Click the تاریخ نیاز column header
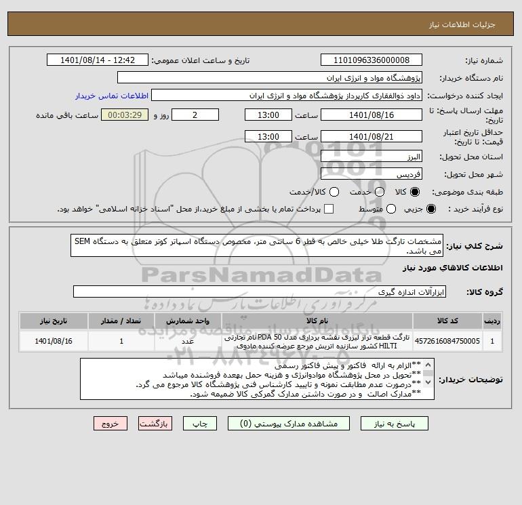 (x=54, y=321)
